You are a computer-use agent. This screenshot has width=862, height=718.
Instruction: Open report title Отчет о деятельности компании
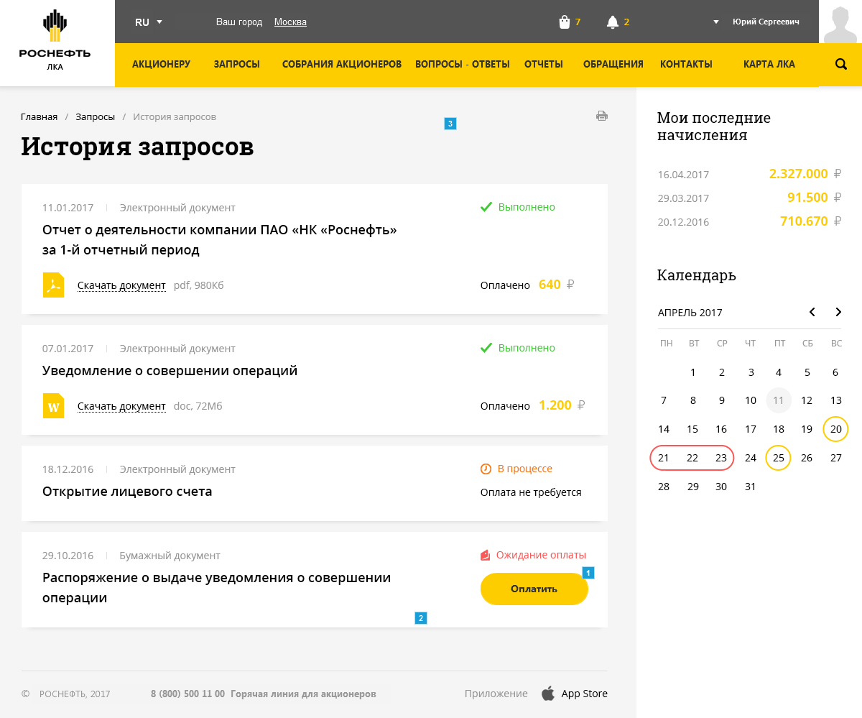click(x=220, y=240)
